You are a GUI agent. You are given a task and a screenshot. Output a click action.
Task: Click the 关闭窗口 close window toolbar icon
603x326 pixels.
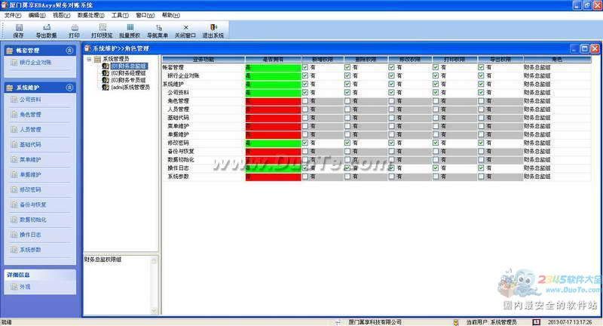pyautogui.click(x=185, y=31)
